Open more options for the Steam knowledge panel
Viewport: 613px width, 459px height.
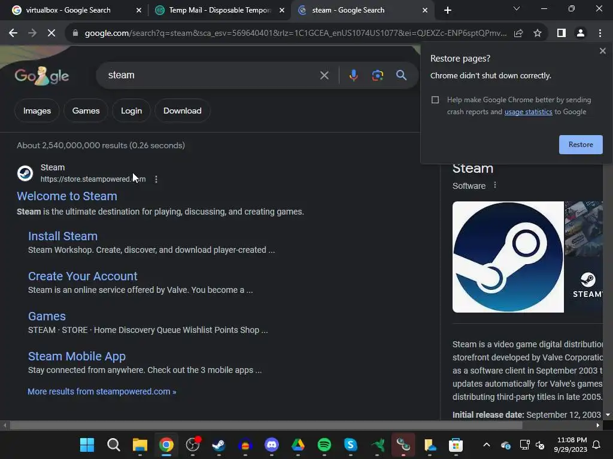(495, 185)
